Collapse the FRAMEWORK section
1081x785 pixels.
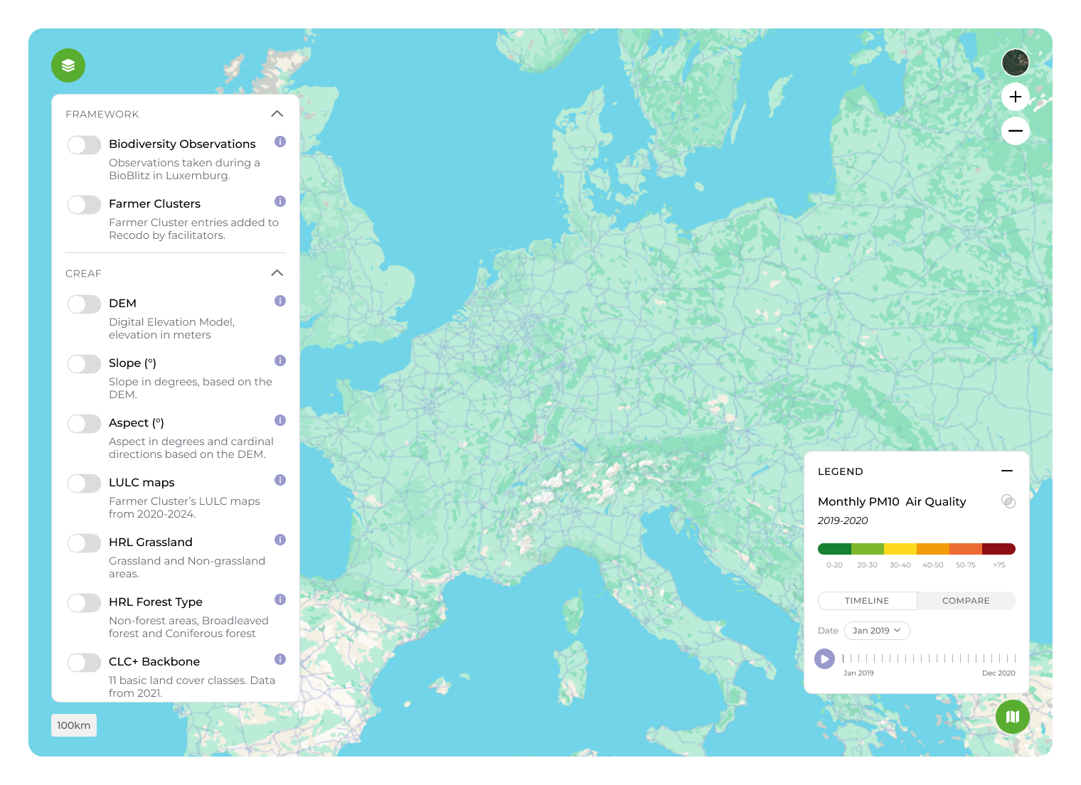click(x=277, y=114)
